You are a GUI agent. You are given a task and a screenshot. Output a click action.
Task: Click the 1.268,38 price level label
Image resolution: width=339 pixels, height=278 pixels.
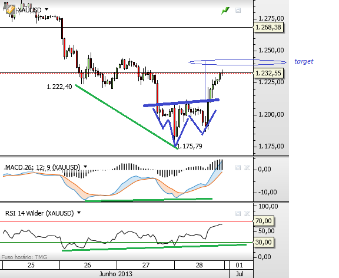[x=268, y=28]
